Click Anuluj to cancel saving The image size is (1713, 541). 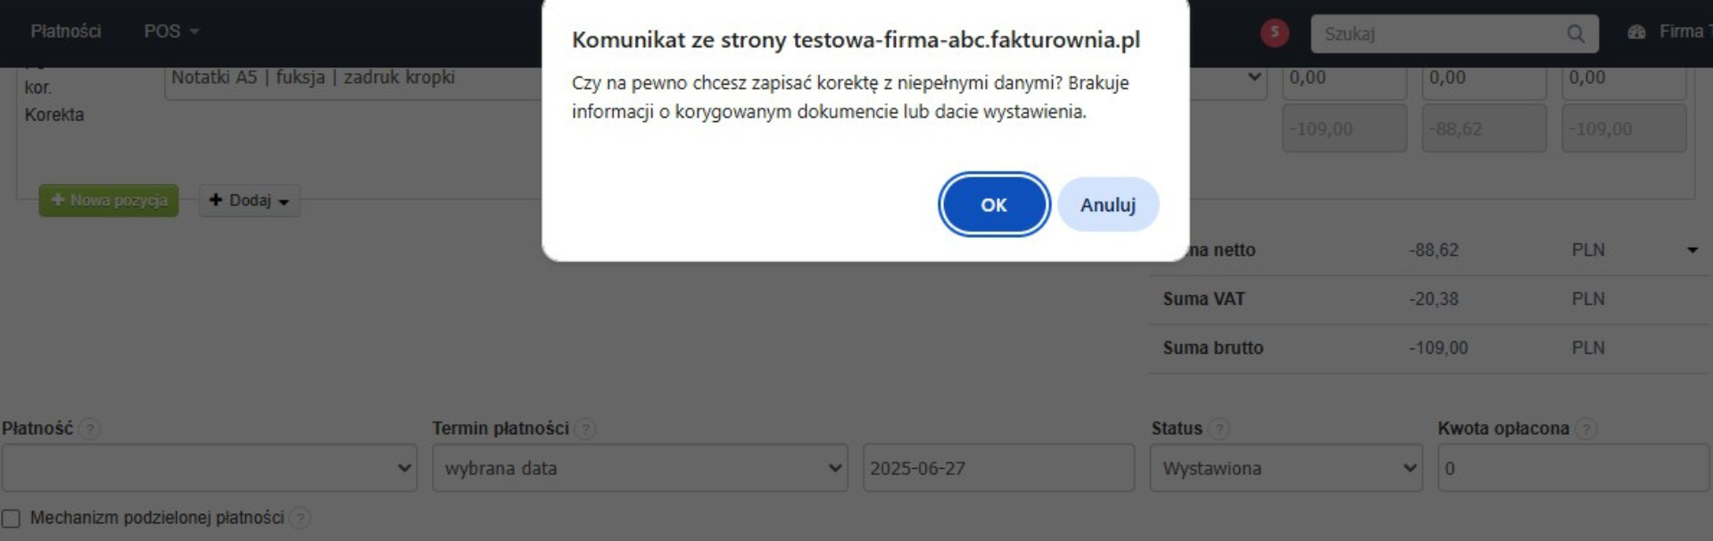click(x=1108, y=204)
